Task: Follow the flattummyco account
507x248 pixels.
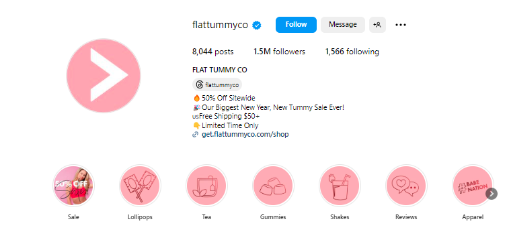Action: (x=296, y=25)
